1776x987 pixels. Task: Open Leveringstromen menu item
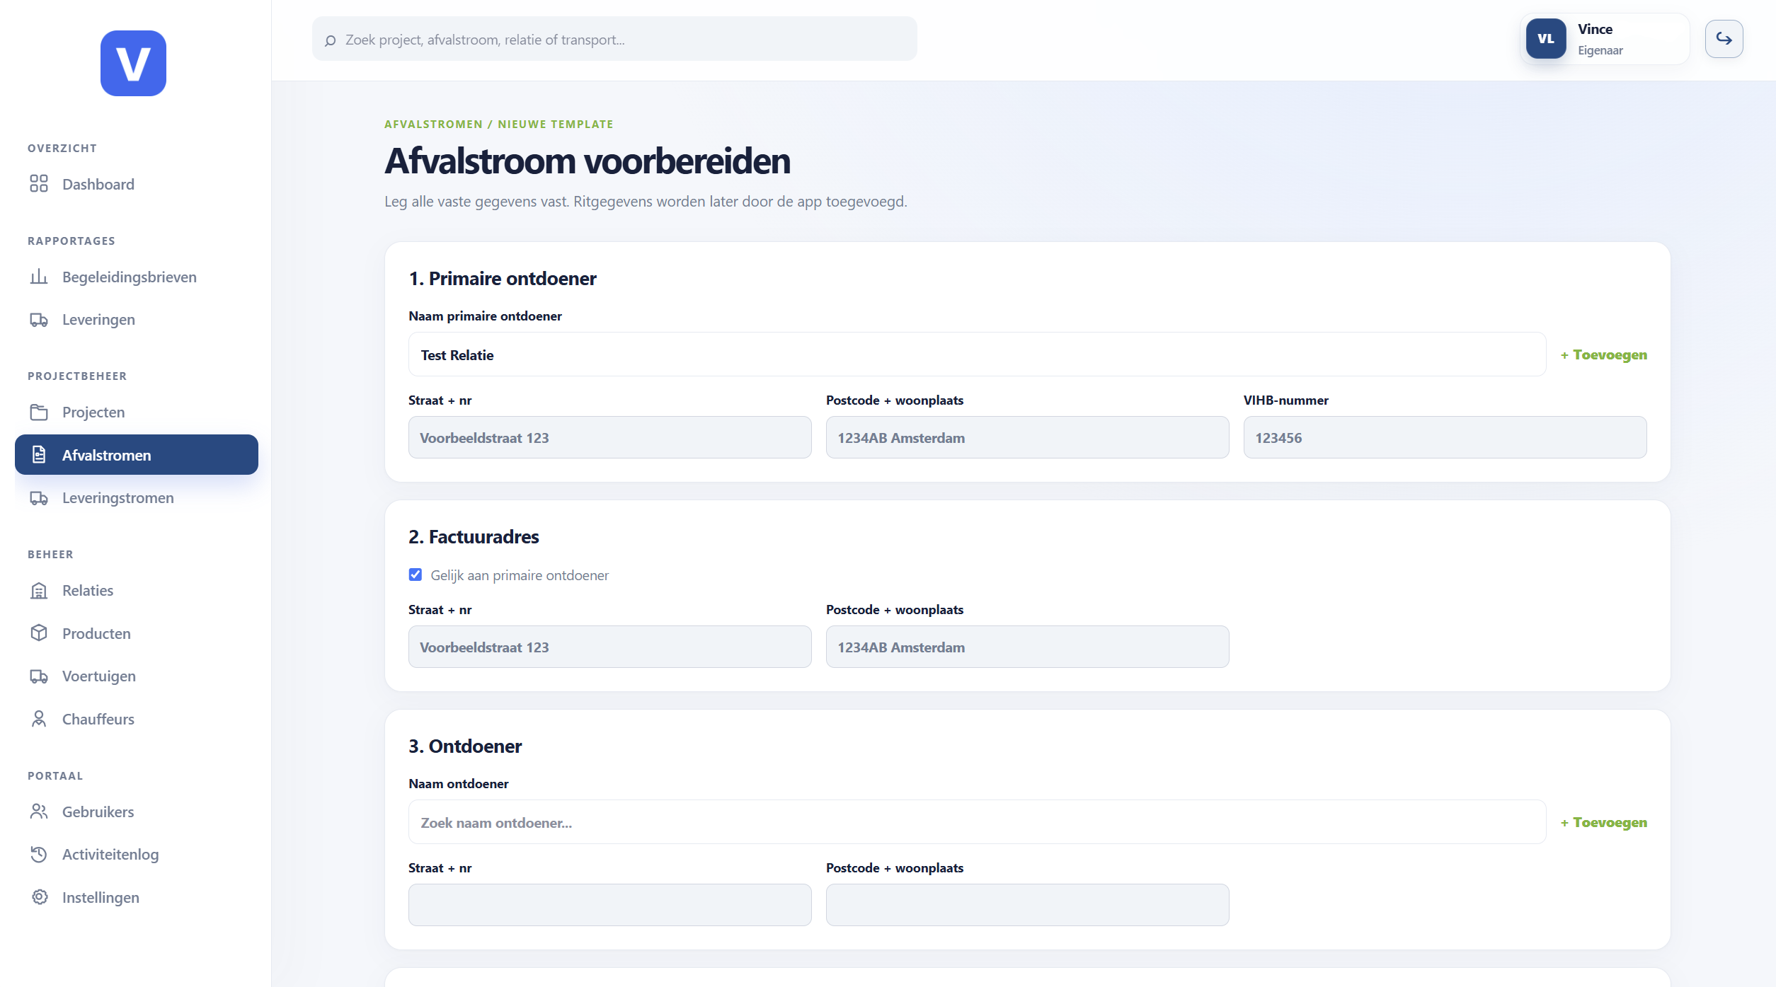coord(137,498)
